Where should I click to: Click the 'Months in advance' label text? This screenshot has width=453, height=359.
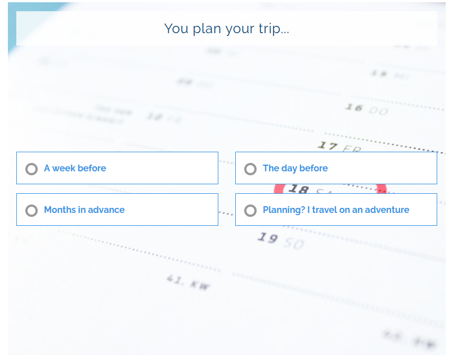point(84,210)
